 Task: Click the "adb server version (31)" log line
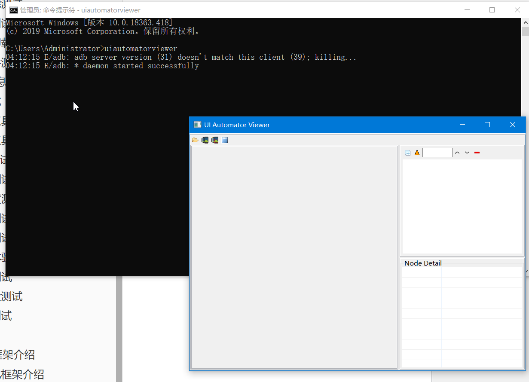181,57
